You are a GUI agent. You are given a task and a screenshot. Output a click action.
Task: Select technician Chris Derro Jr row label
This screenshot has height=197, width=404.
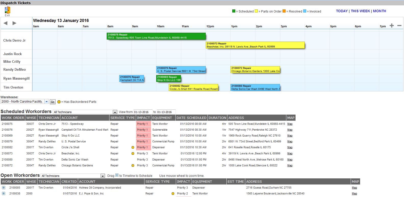coord(15,40)
